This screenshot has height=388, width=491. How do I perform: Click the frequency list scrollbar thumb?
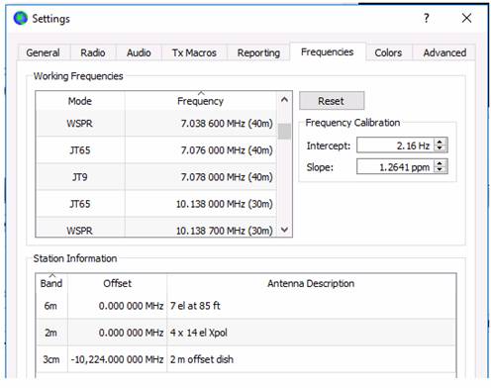pos(284,132)
